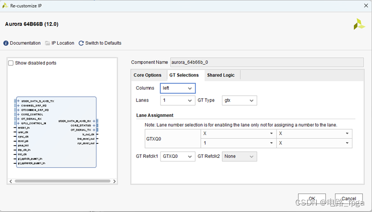Image resolution: width=372 pixels, height=212 pixels.
Task: Click the Vivado logo in the title bar
Action: click(5, 6)
